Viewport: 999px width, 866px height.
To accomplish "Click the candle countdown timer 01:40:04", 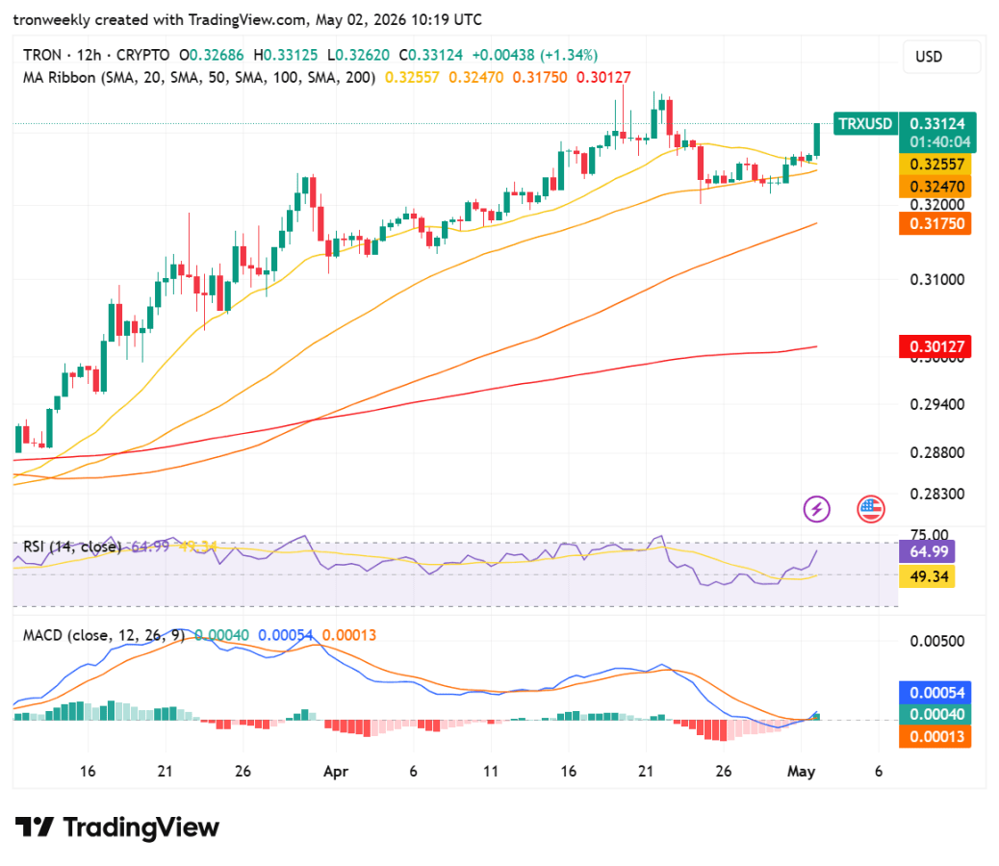I will click(939, 142).
